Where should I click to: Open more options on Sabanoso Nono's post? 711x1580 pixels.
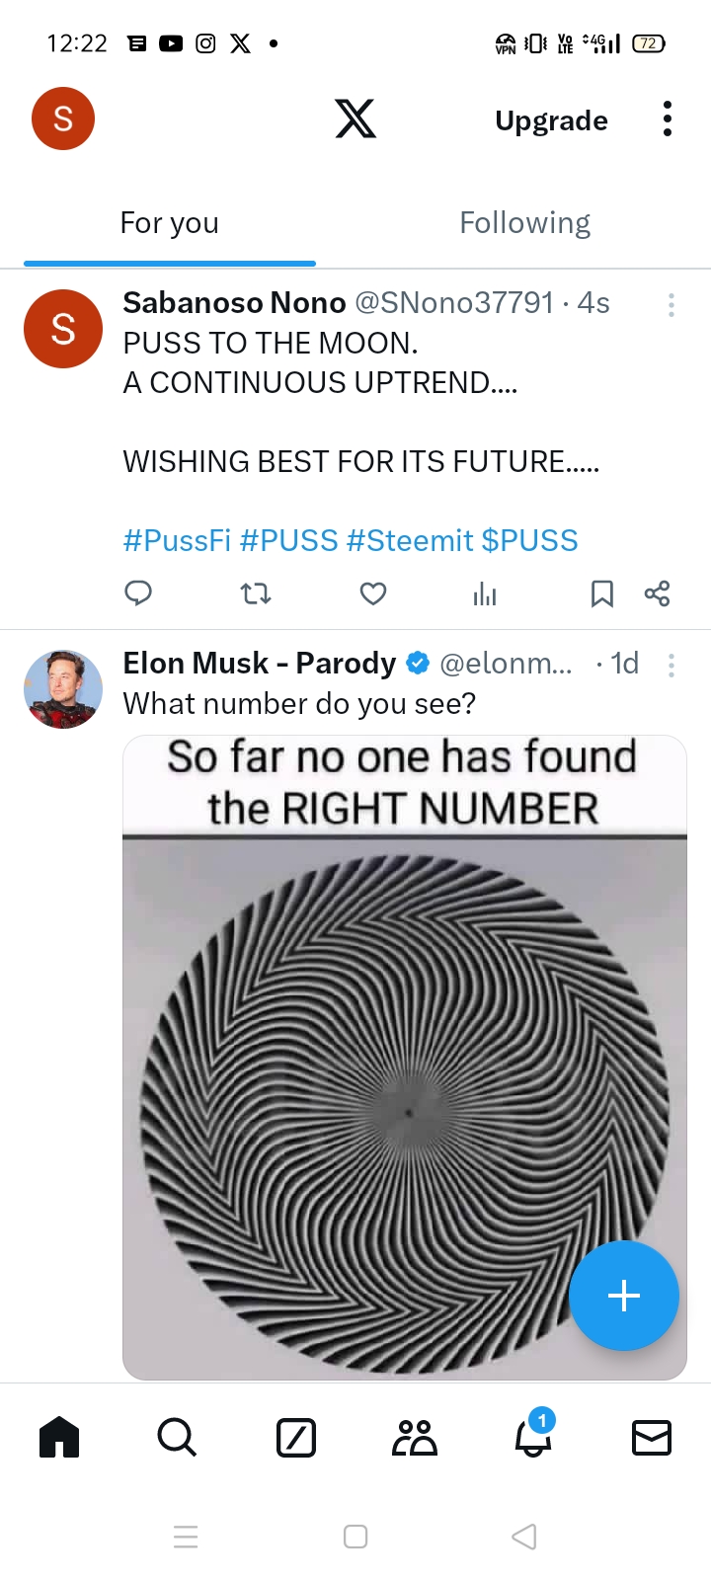tap(671, 305)
